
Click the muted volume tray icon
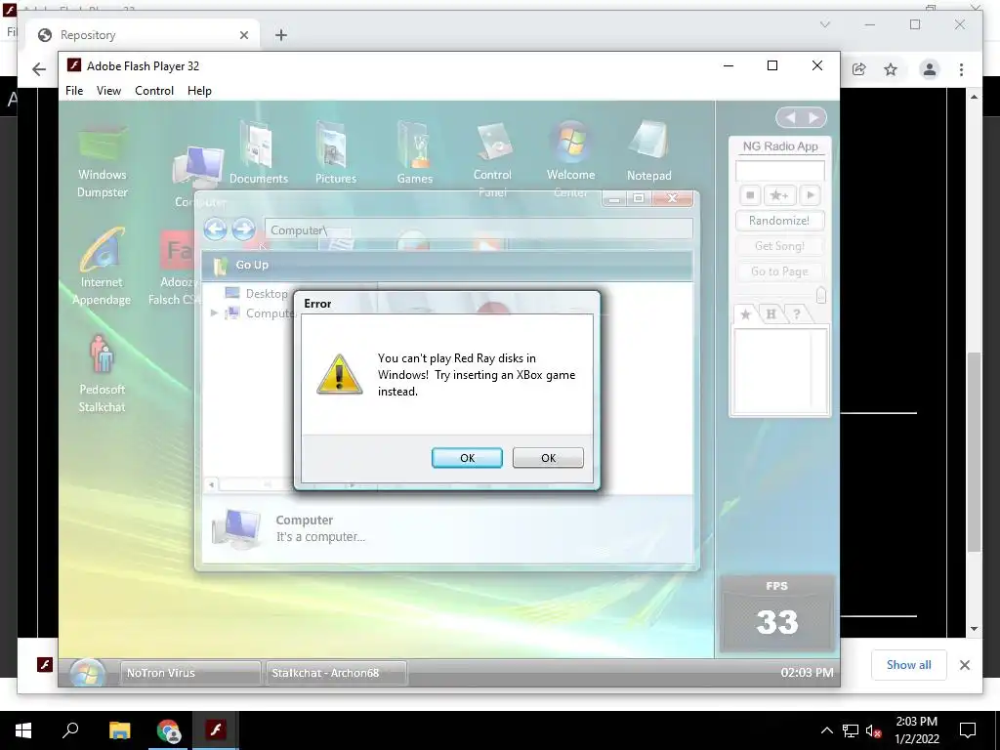click(874, 730)
